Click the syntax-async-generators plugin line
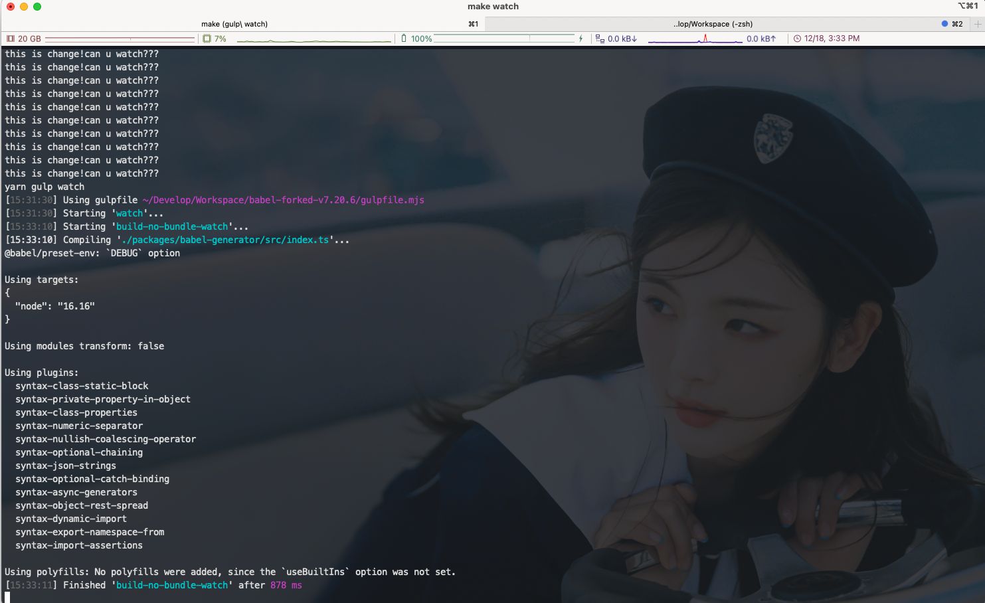 click(x=76, y=492)
